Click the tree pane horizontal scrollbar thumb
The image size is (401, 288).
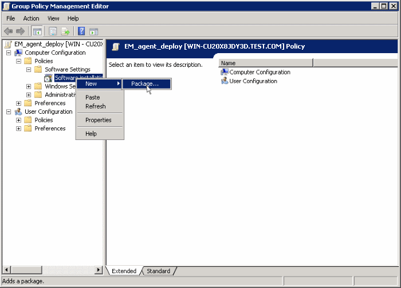pos(26,270)
